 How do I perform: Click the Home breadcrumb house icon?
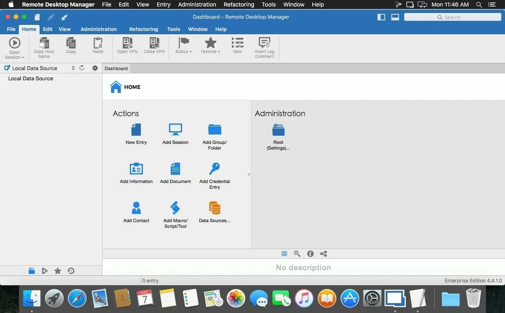tap(116, 87)
